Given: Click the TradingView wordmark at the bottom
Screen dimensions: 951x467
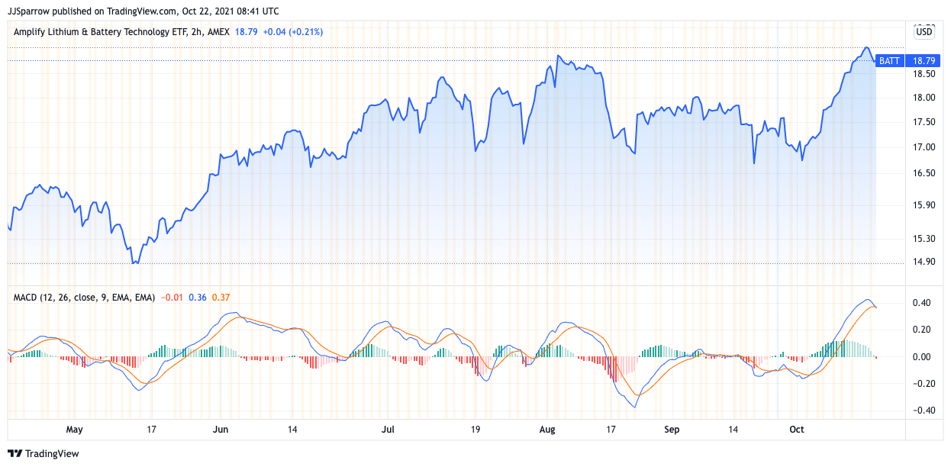Looking at the screenshot, I should (53, 453).
